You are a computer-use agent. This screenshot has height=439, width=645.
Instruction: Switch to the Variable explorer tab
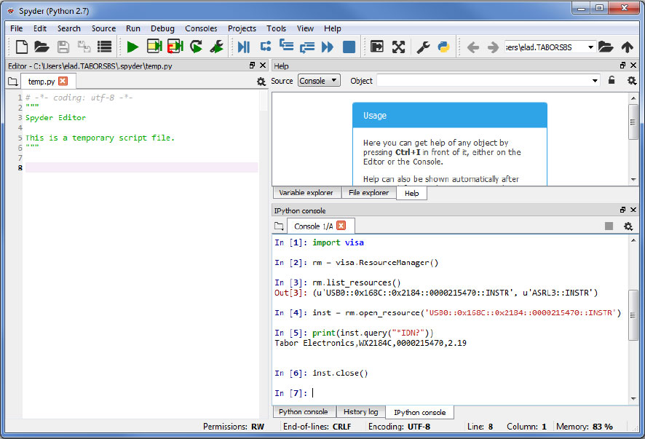tap(306, 192)
